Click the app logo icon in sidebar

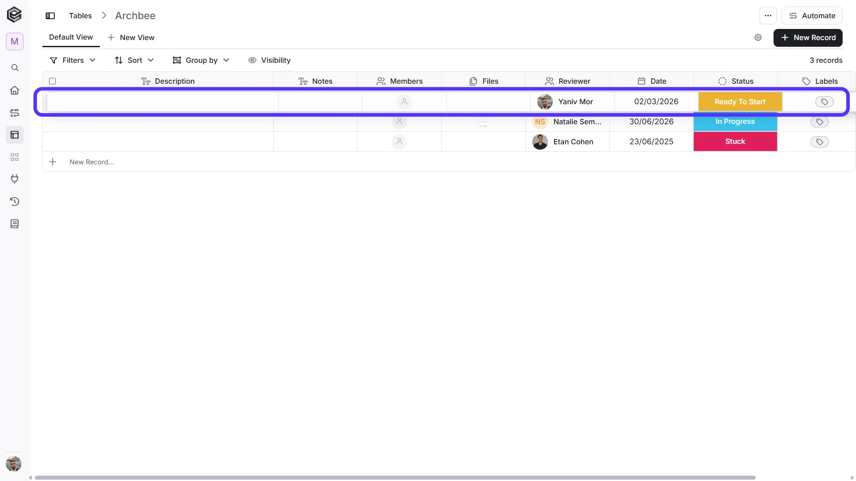(x=14, y=15)
